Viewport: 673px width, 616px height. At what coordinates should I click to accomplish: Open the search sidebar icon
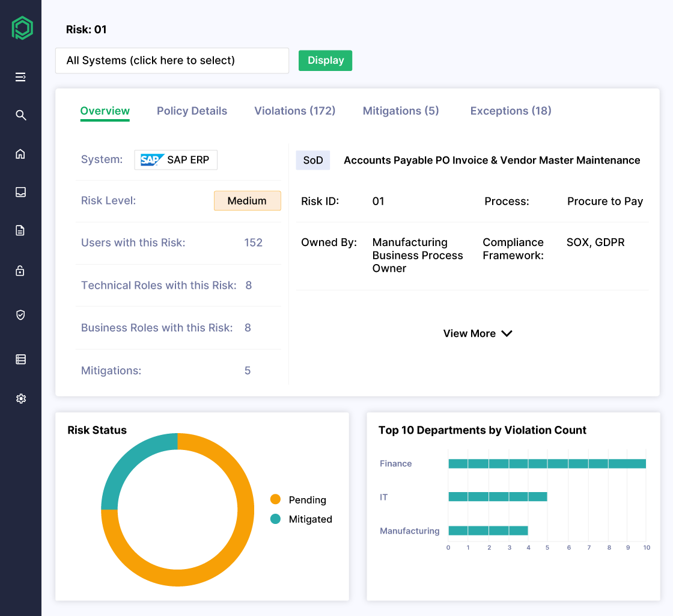point(20,115)
